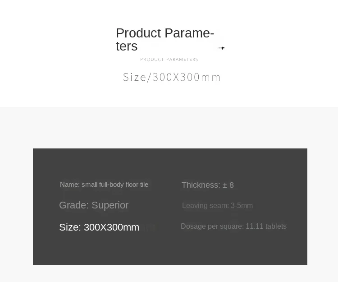Click the Name: small full-body floor tile line

(104, 185)
